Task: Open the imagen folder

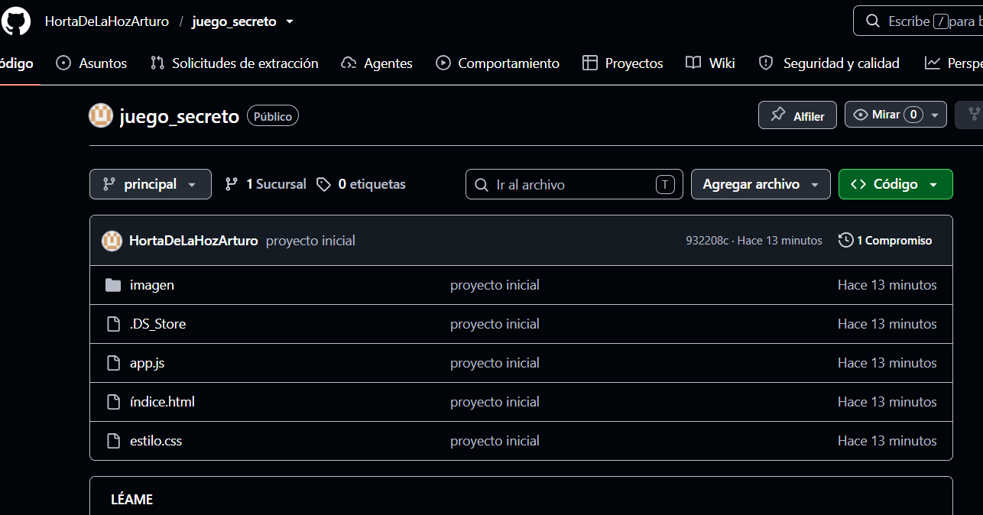Action: pyautogui.click(x=152, y=285)
